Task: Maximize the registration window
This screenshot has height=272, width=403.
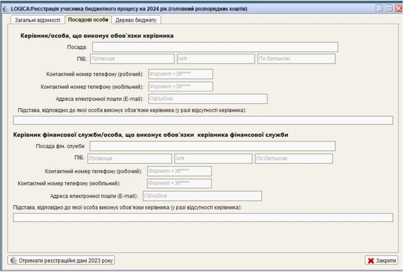Action: tap(389, 9)
